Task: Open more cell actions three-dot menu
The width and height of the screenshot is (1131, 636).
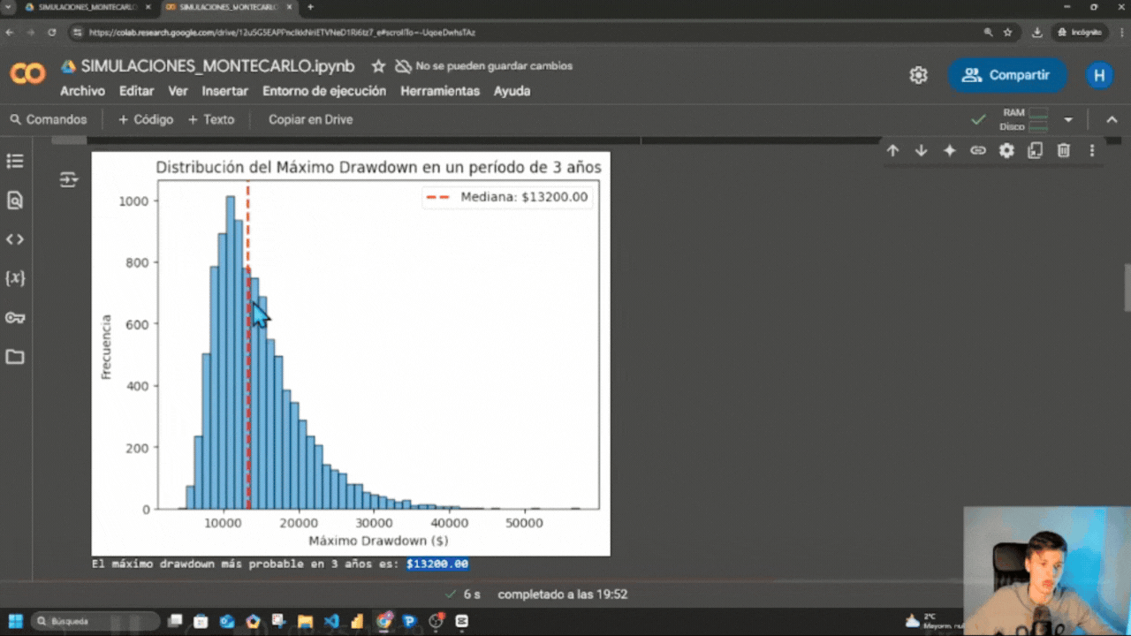Action: [1092, 151]
